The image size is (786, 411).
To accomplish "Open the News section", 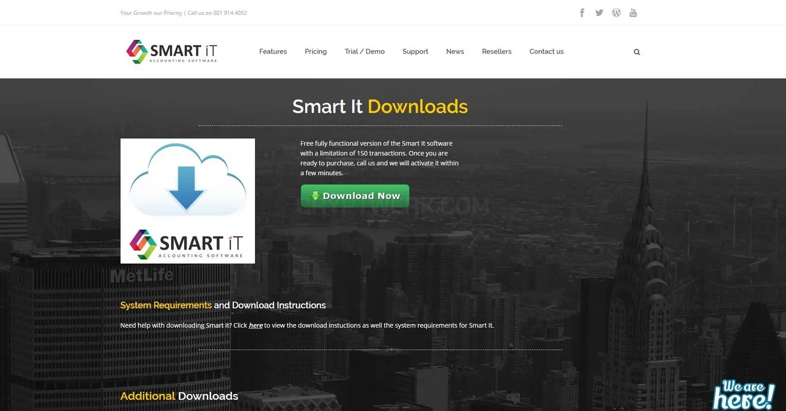I will [x=455, y=52].
